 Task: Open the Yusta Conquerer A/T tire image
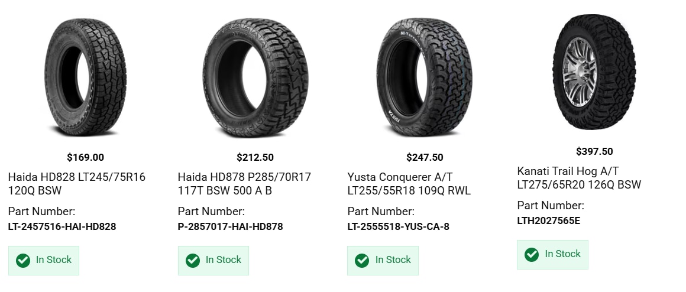[425, 77]
